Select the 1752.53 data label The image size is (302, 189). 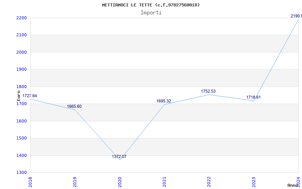(208, 91)
